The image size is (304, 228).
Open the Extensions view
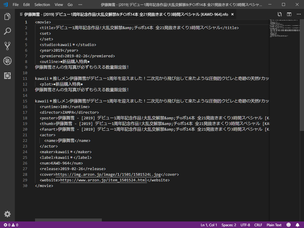coord(7,76)
